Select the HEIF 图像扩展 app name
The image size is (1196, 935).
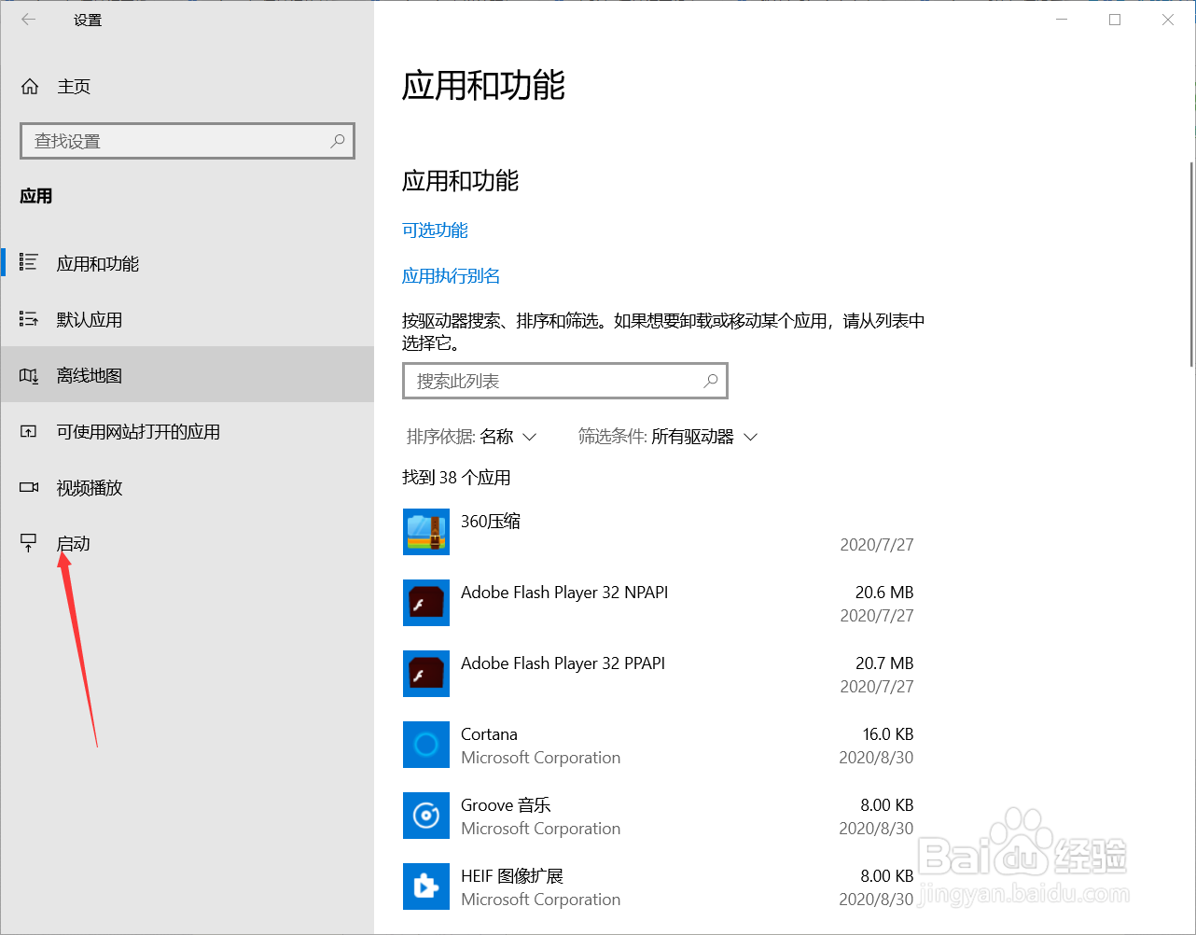click(x=512, y=876)
